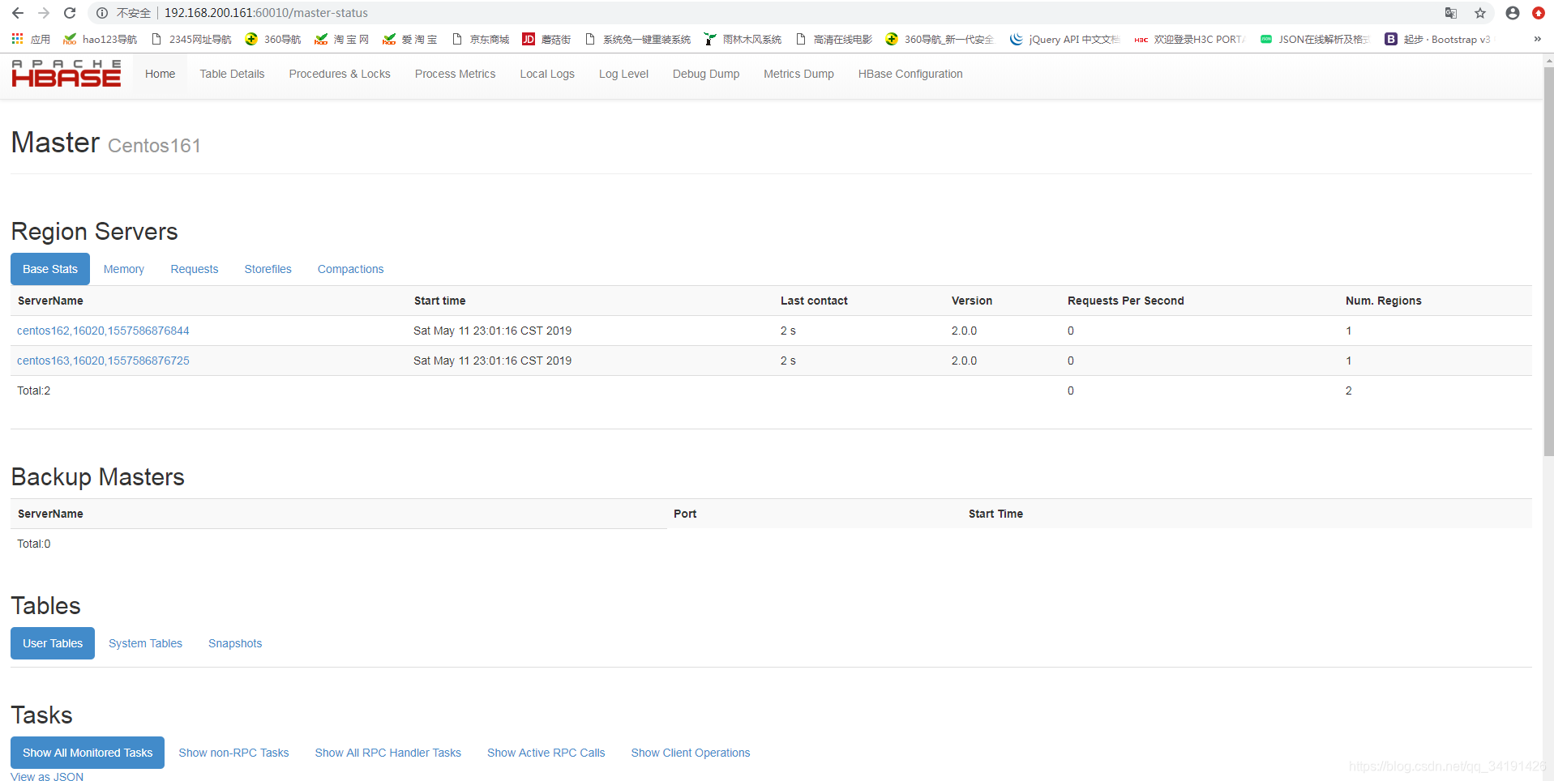Open region server centos162,16020,1557586876844
Viewport: 1554px width, 781px height.
click(x=103, y=331)
